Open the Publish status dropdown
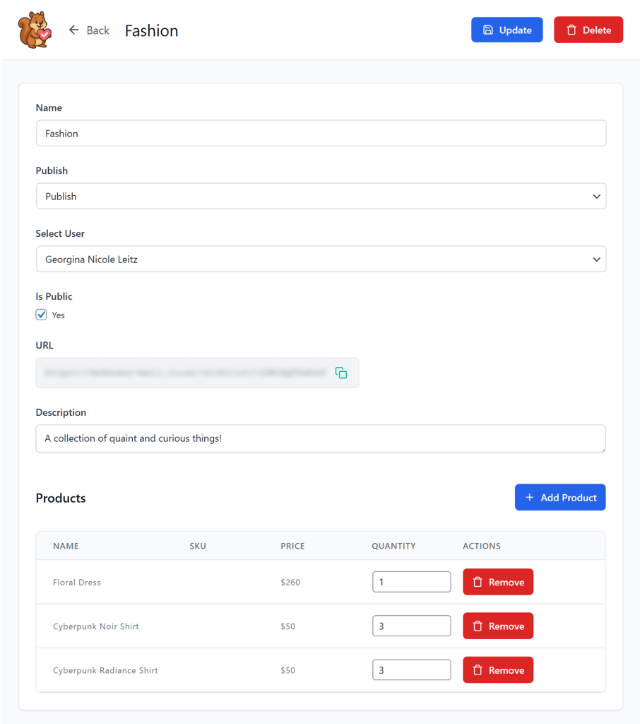 [595, 196]
